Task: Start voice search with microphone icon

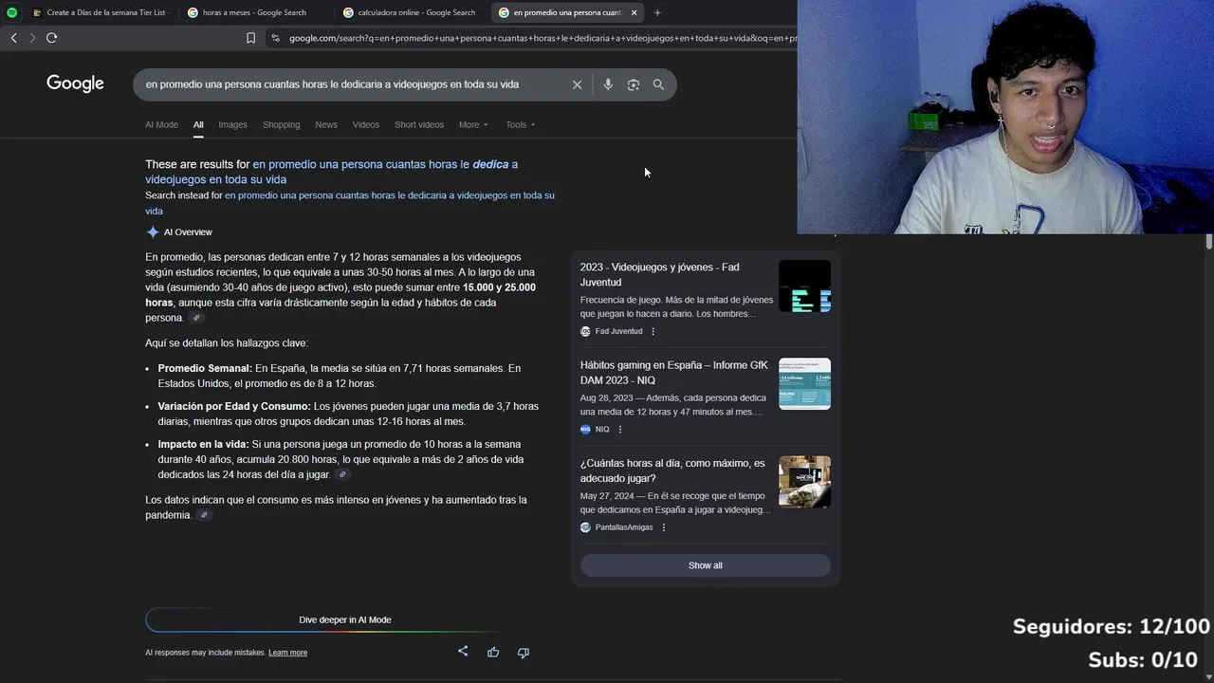Action: click(x=608, y=84)
